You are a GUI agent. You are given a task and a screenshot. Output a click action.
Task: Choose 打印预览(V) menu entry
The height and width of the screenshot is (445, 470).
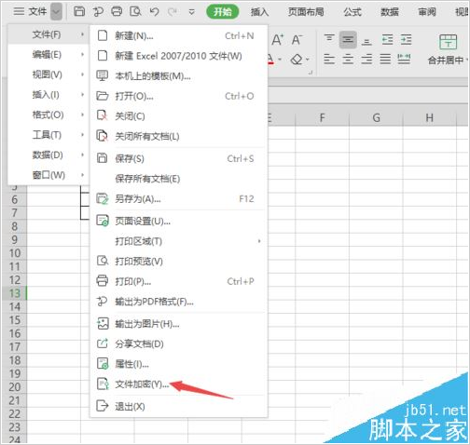[179, 262]
